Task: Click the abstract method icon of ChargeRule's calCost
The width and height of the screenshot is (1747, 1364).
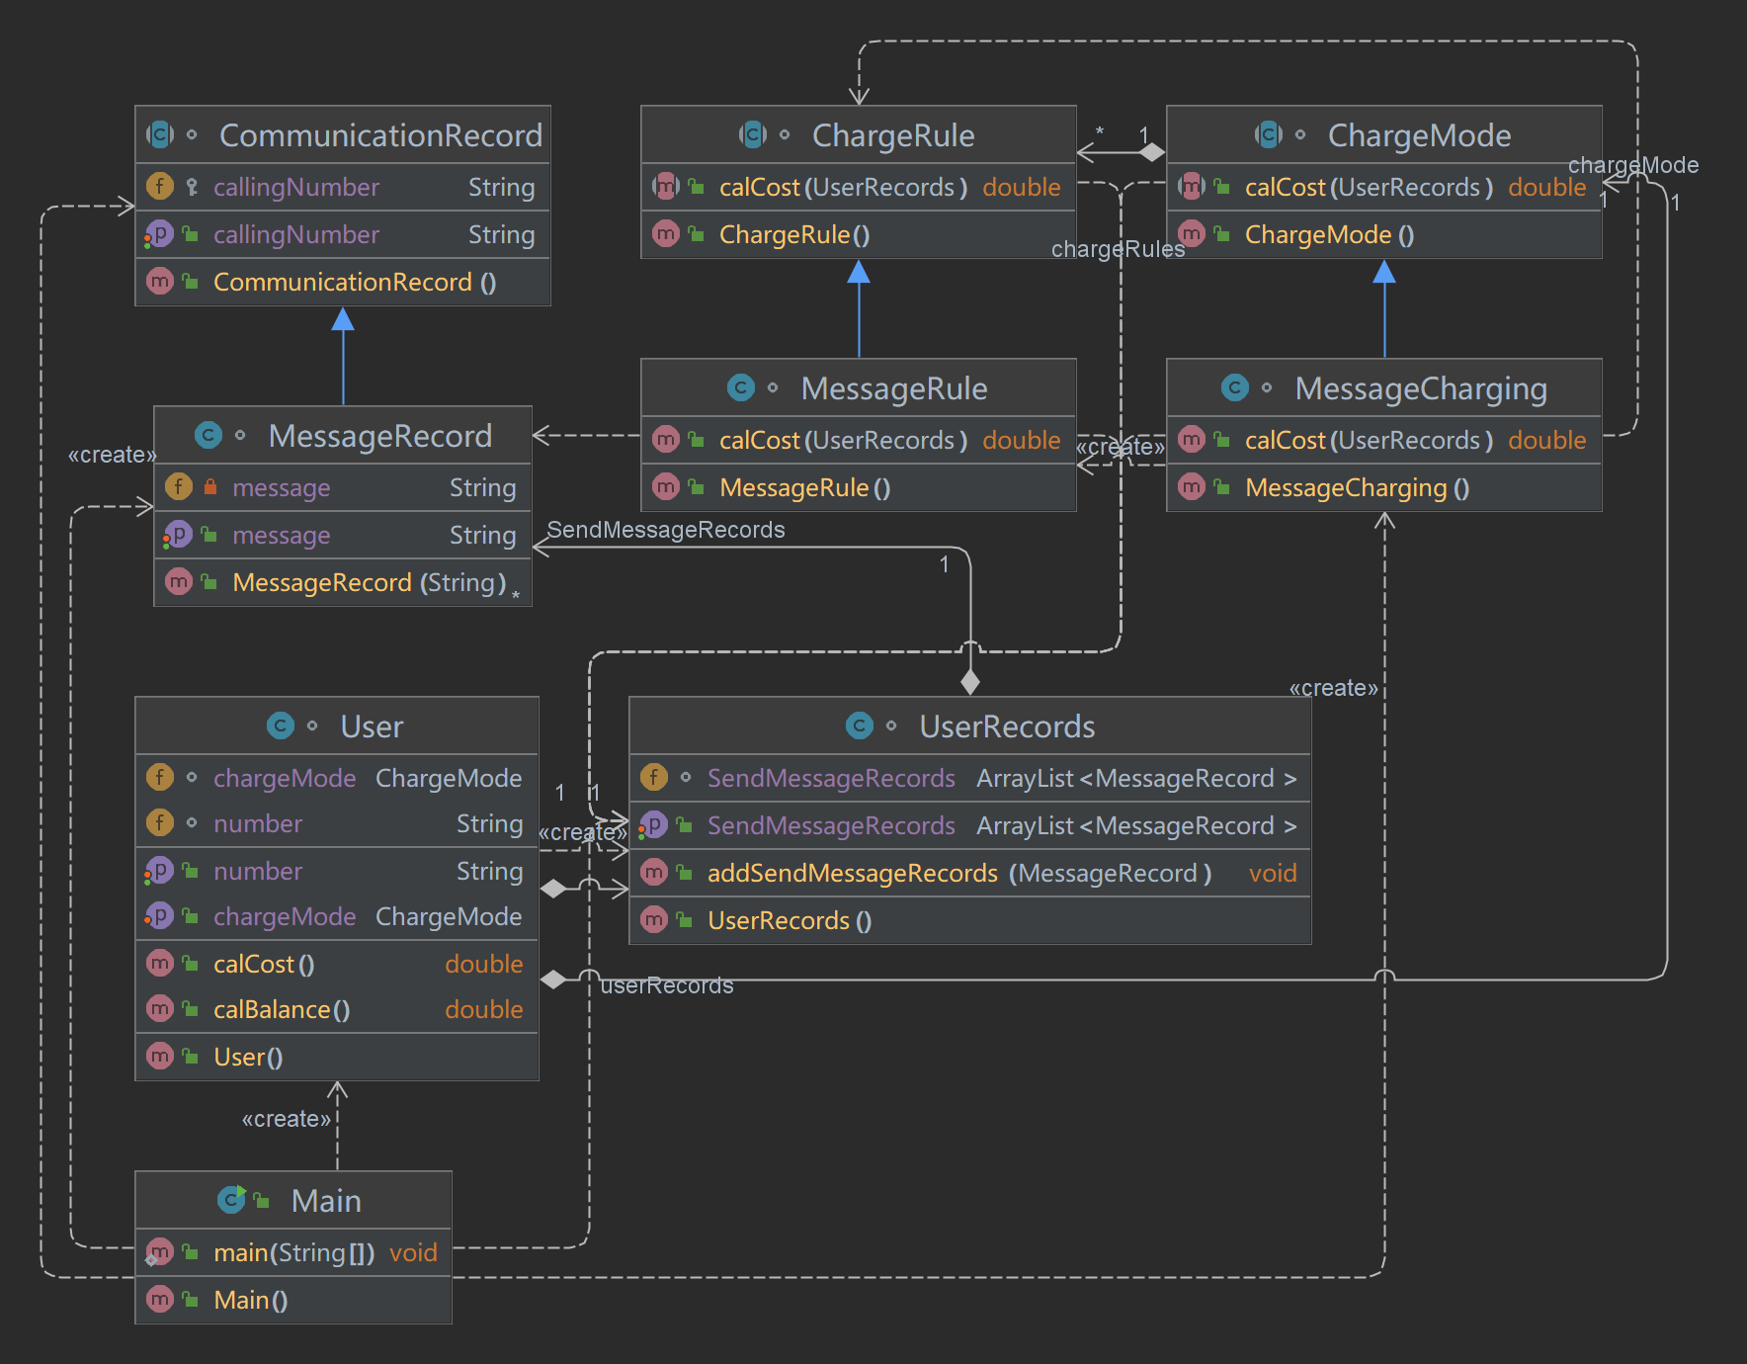Action: pyautogui.click(x=666, y=186)
